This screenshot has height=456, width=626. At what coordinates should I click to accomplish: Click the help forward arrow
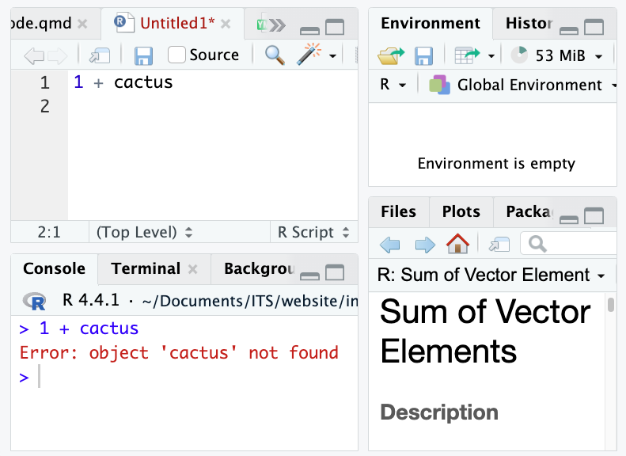(425, 244)
